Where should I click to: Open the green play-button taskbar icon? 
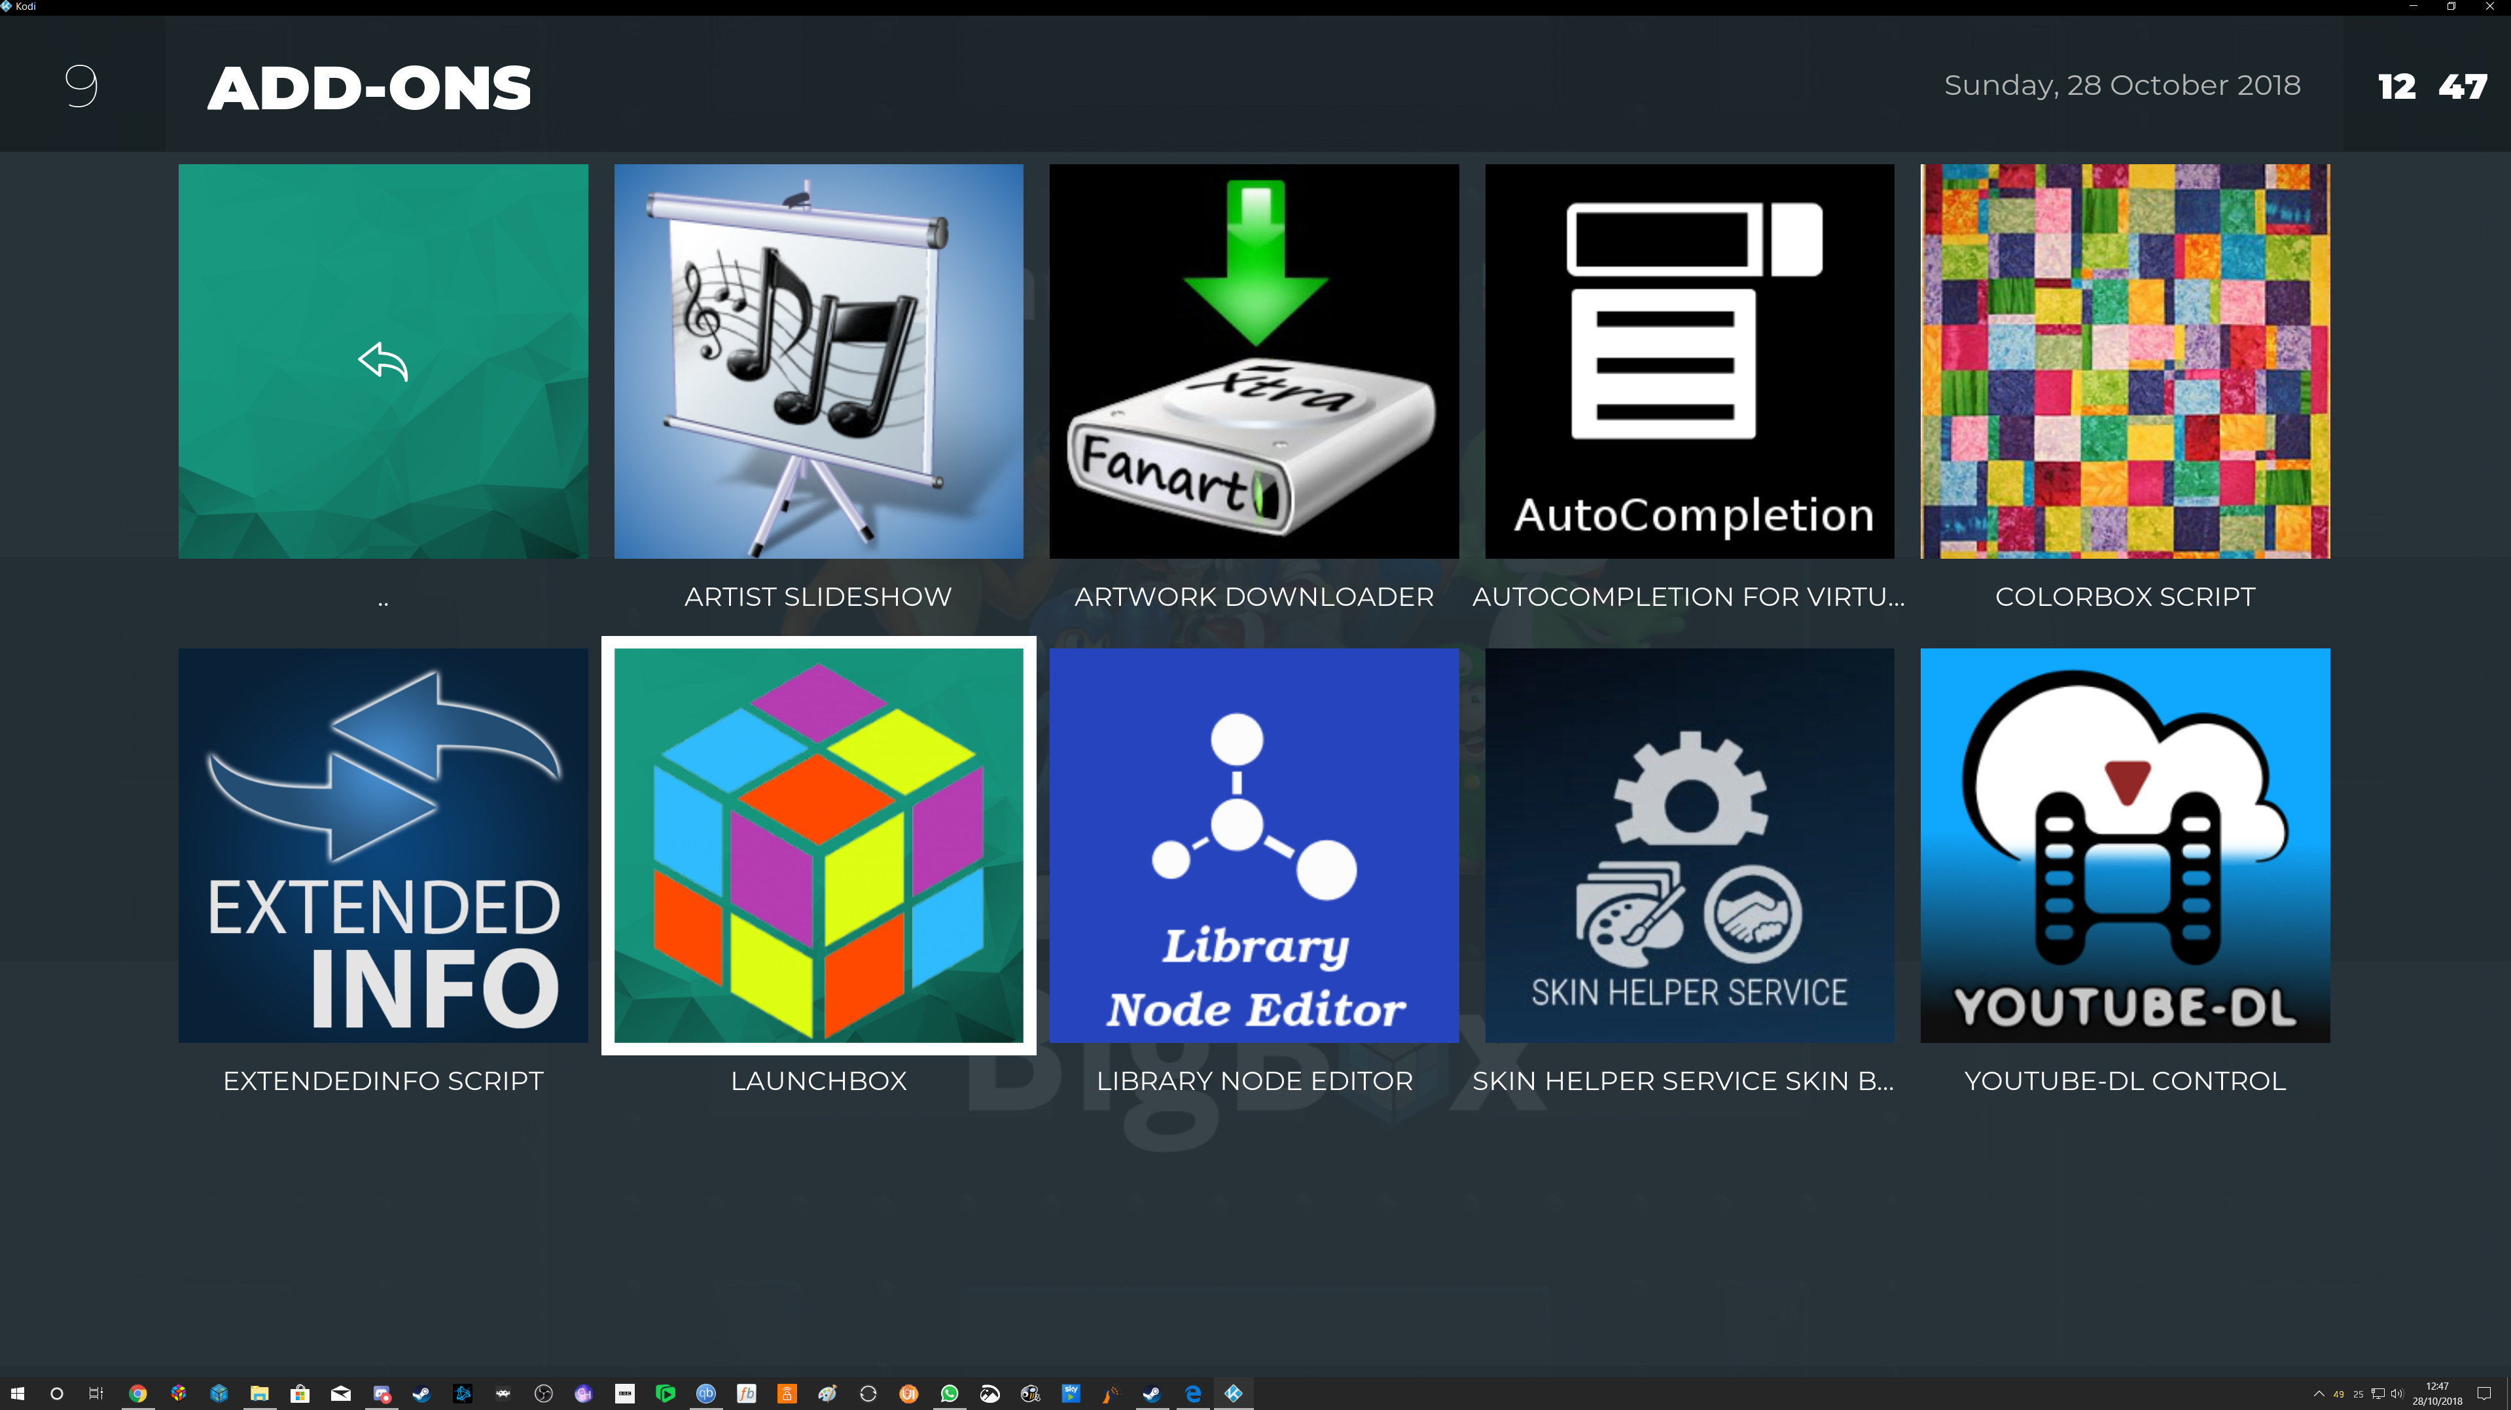tap(666, 1394)
